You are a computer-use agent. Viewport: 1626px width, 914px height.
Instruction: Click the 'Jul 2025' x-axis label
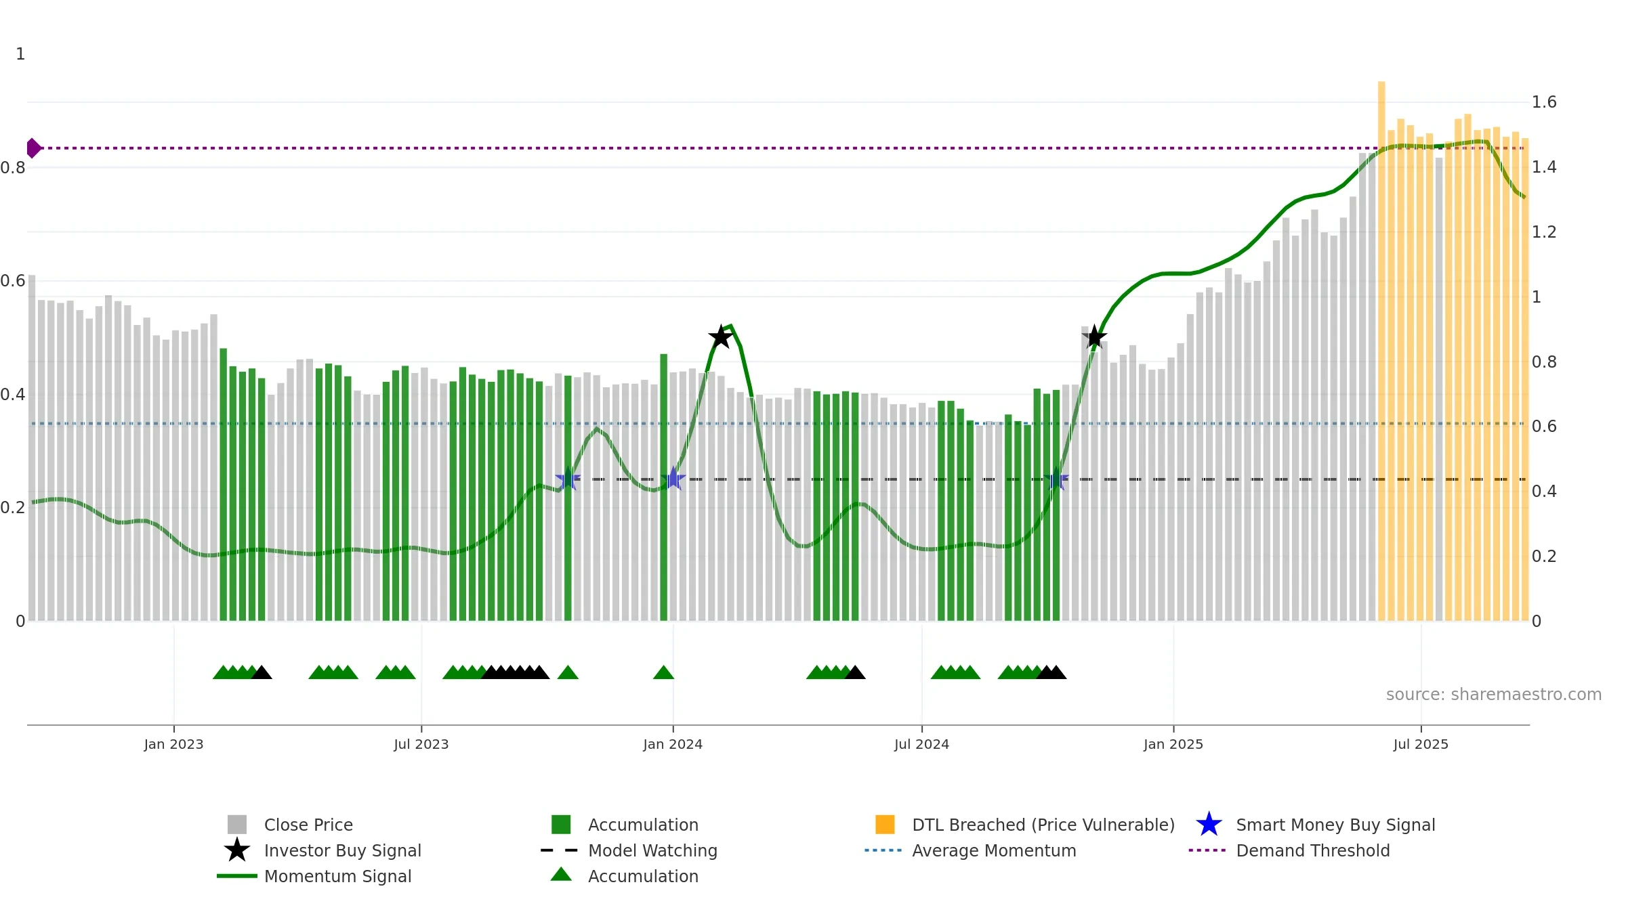click(x=1421, y=745)
